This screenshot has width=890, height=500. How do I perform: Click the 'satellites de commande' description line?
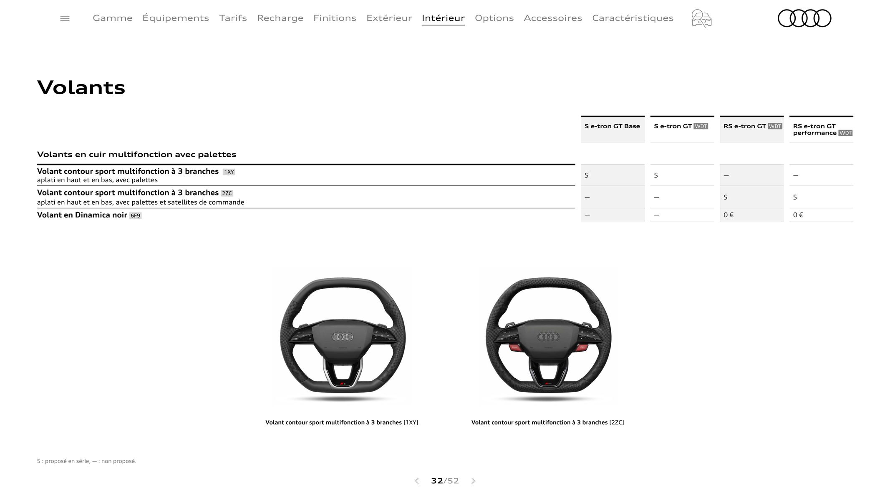tap(141, 202)
